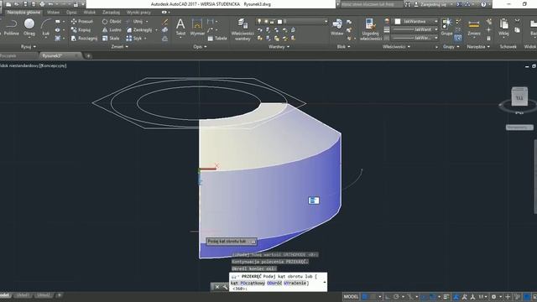The image size is (537, 302).
Task: Open the Wyniki pracy ribbon tab
Action: tap(138, 12)
